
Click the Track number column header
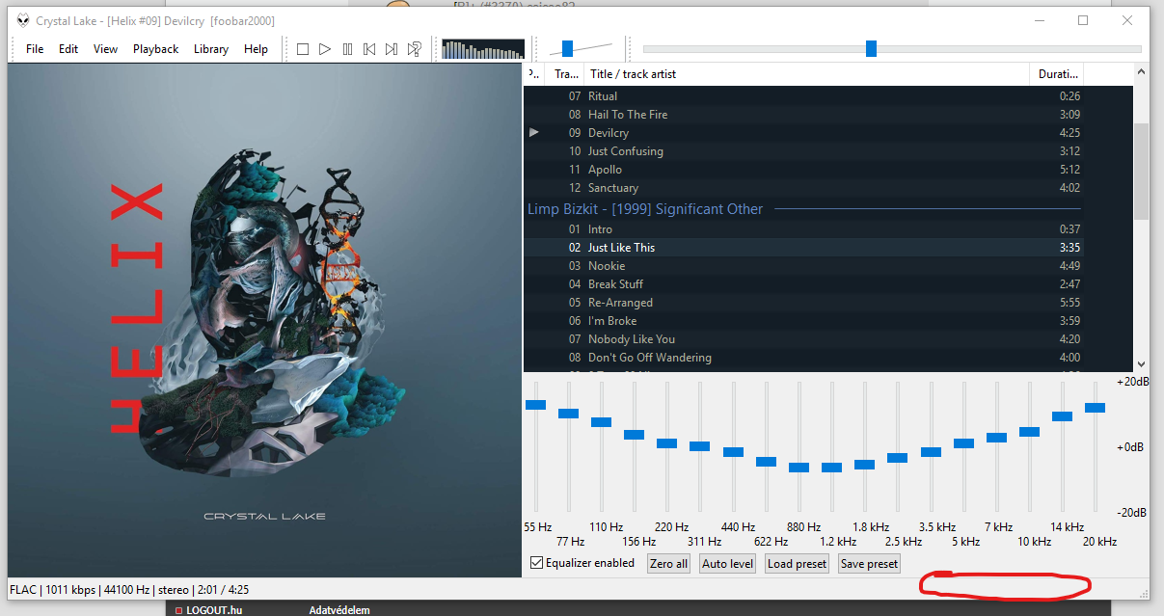pos(566,74)
